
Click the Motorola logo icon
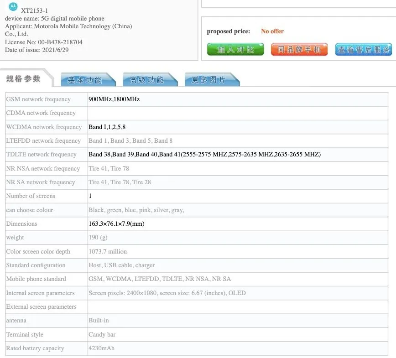pyautogui.click(x=13, y=6)
